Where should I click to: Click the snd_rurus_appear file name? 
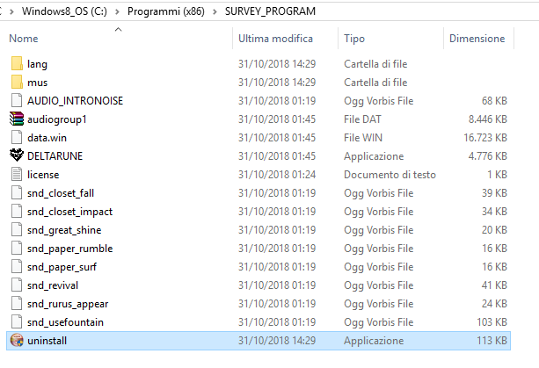pos(68,304)
